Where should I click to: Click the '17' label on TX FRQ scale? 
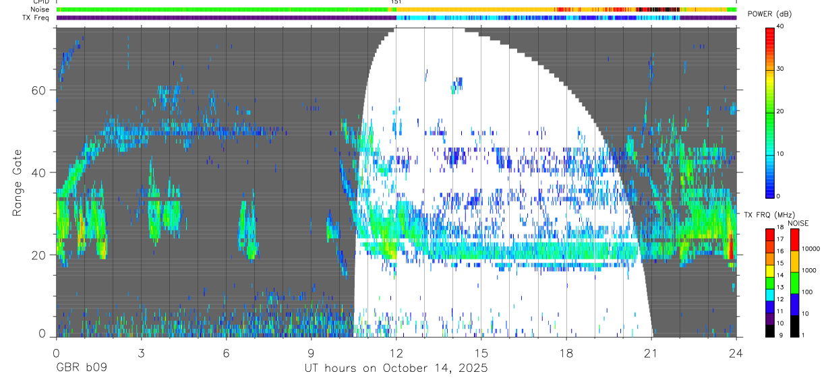(x=779, y=239)
